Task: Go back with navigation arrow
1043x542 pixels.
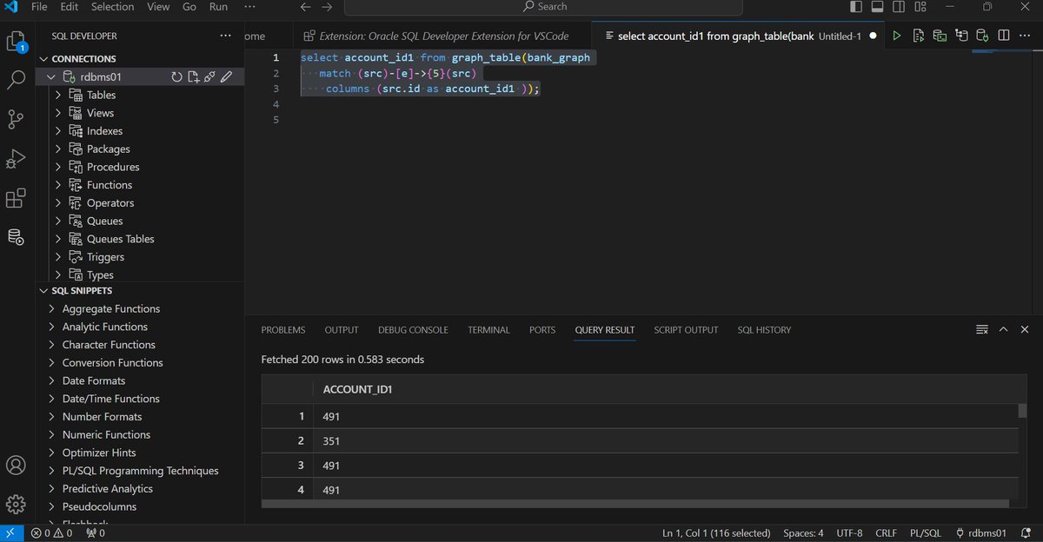Action: pyautogui.click(x=305, y=7)
